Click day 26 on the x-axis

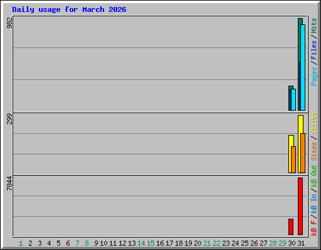click(254, 243)
